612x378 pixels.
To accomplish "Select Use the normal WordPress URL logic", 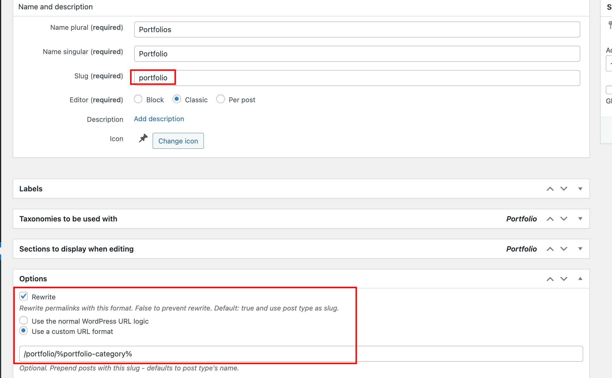I will pos(24,320).
